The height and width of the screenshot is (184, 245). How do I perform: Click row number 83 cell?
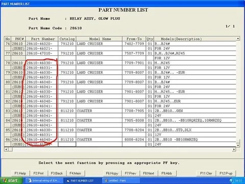pyautogui.click(x=8, y=111)
